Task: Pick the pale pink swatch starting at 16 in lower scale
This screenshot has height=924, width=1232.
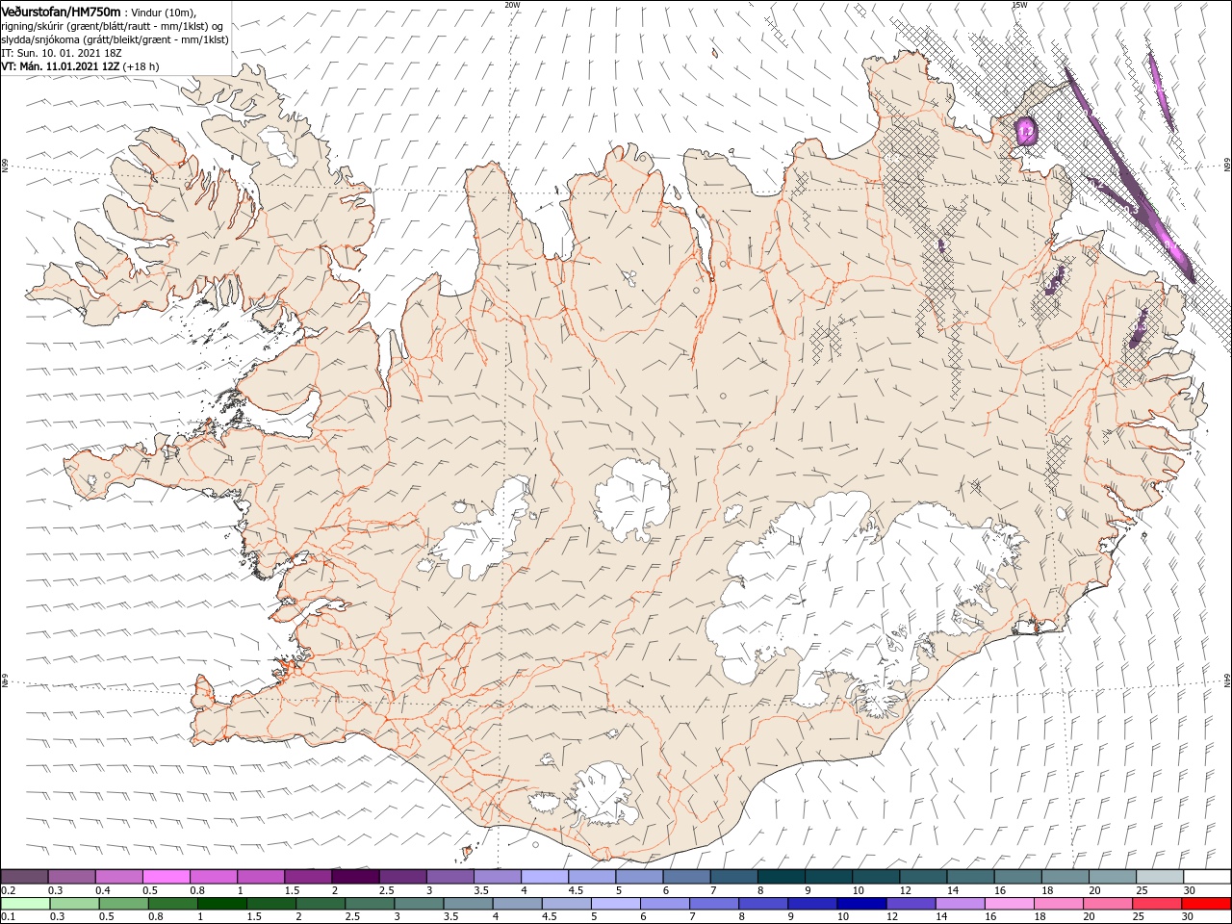Action: 1008,904
